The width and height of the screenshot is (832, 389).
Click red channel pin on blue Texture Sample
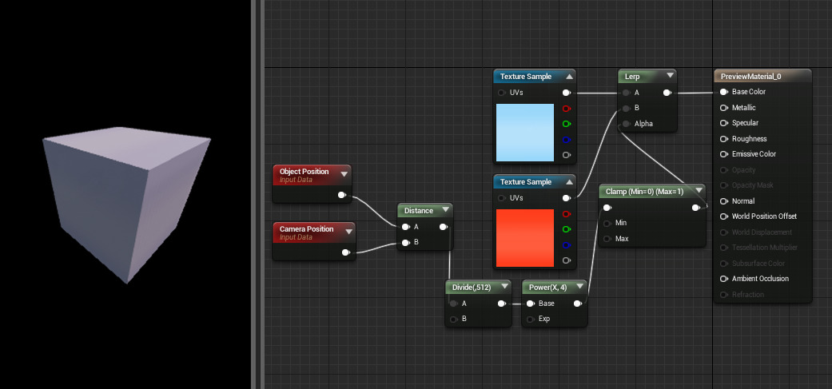(x=567, y=109)
